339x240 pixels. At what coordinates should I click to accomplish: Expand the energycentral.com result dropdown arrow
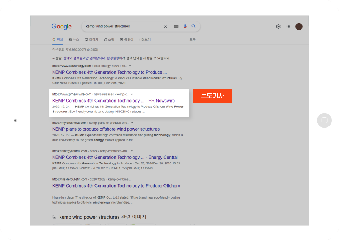(x=132, y=151)
